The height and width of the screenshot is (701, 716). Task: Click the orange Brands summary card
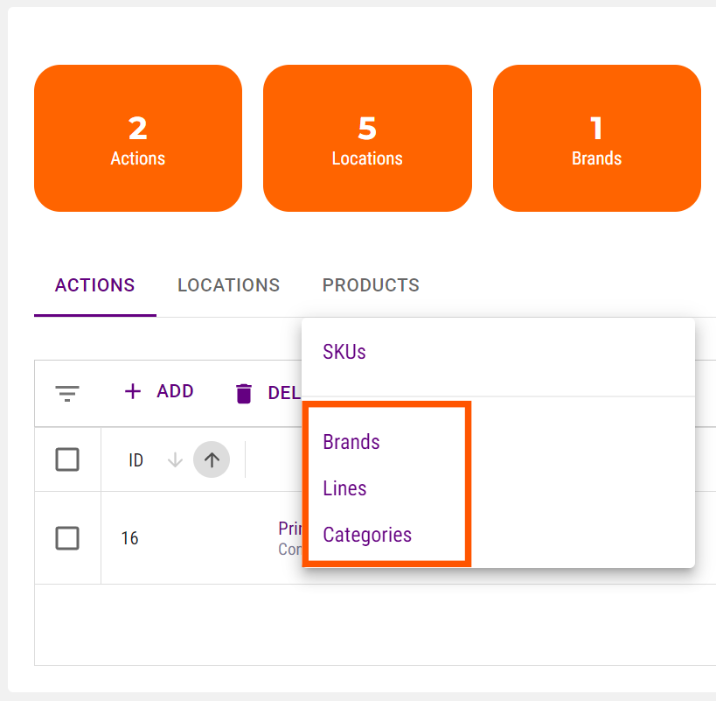tap(596, 138)
